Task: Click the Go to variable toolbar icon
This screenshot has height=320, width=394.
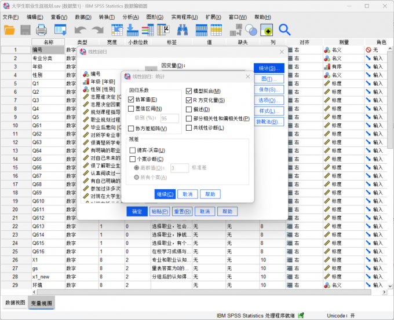Action: 133,30
